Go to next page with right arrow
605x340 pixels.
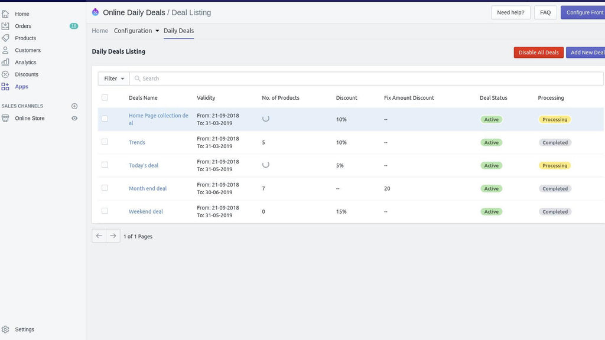pyautogui.click(x=113, y=236)
